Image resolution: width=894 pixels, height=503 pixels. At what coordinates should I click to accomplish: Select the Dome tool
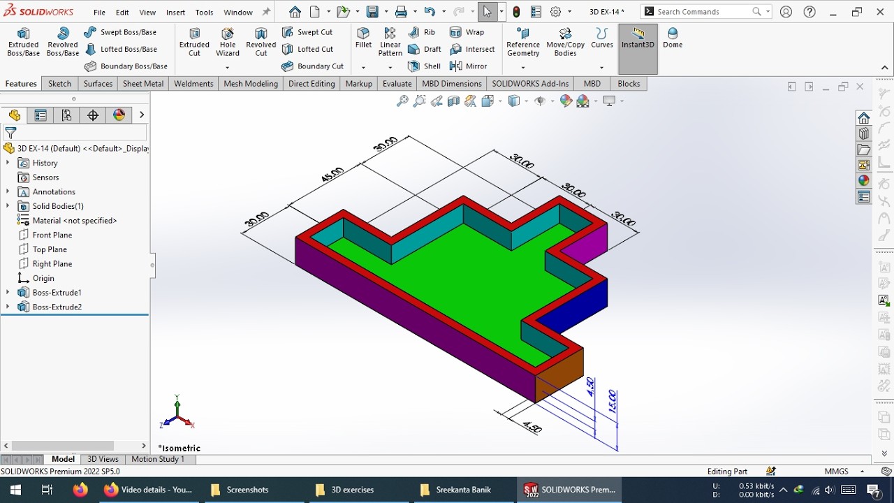point(673,38)
